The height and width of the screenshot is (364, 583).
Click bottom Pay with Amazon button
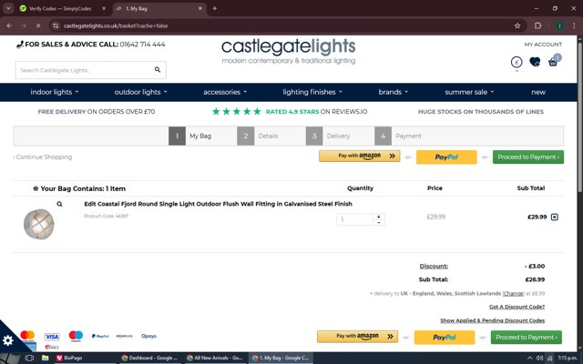357,337
